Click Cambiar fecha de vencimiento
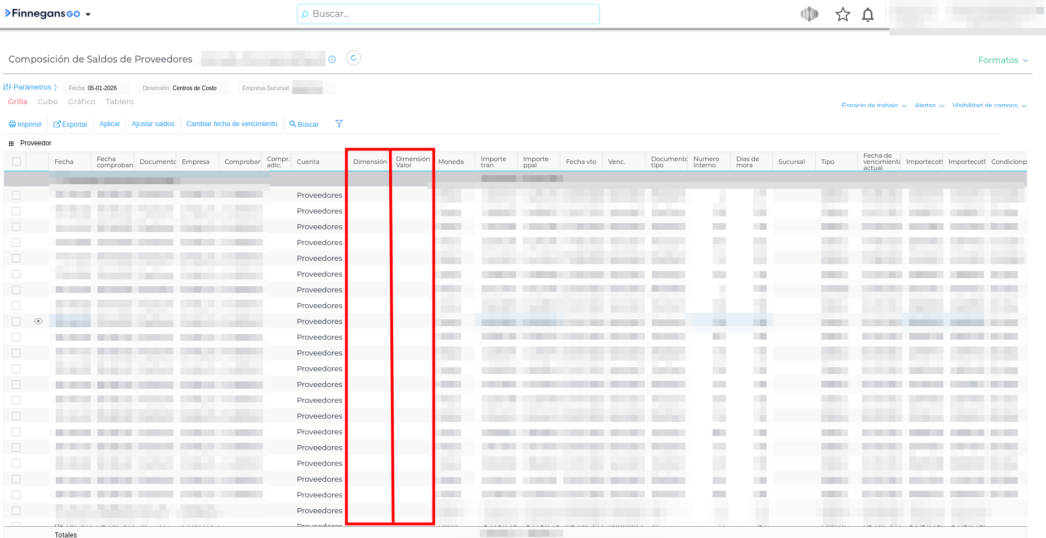 coord(232,124)
